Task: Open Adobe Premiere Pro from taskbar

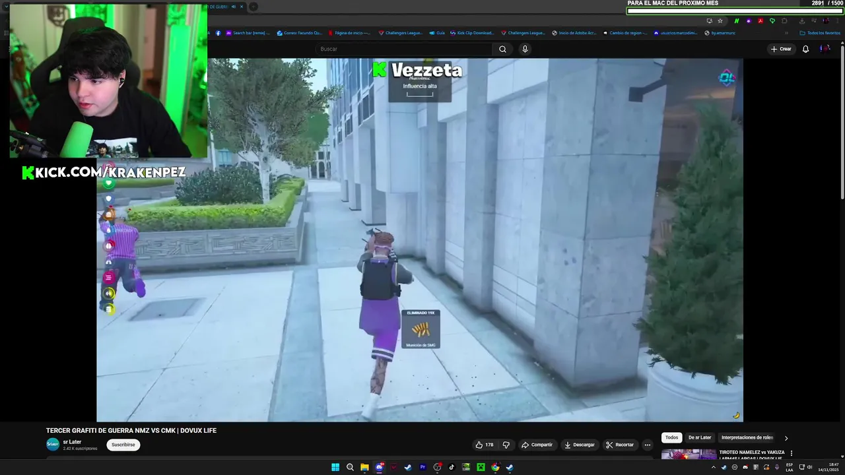Action: (x=422, y=467)
